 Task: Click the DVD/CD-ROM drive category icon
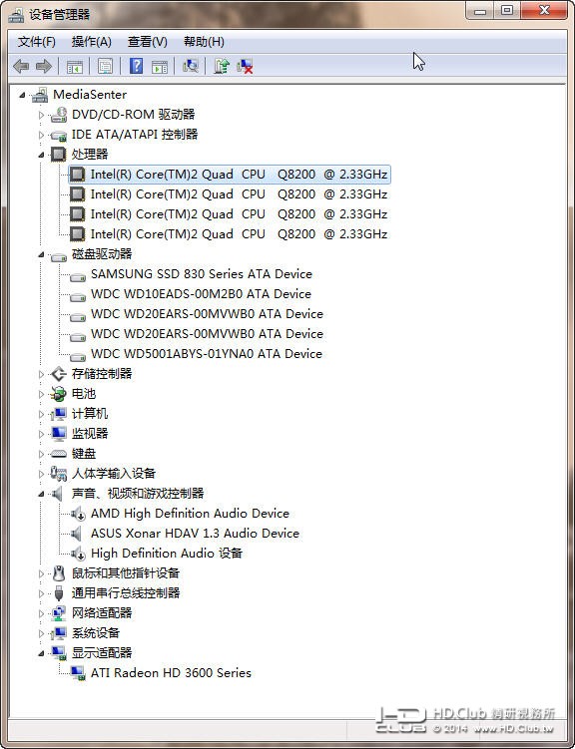pyautogui.click(x=59, y=115)
